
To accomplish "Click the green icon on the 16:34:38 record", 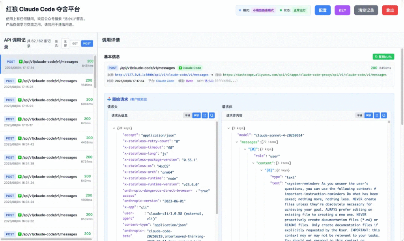I will pyautogui.click(x=20, y=157).
